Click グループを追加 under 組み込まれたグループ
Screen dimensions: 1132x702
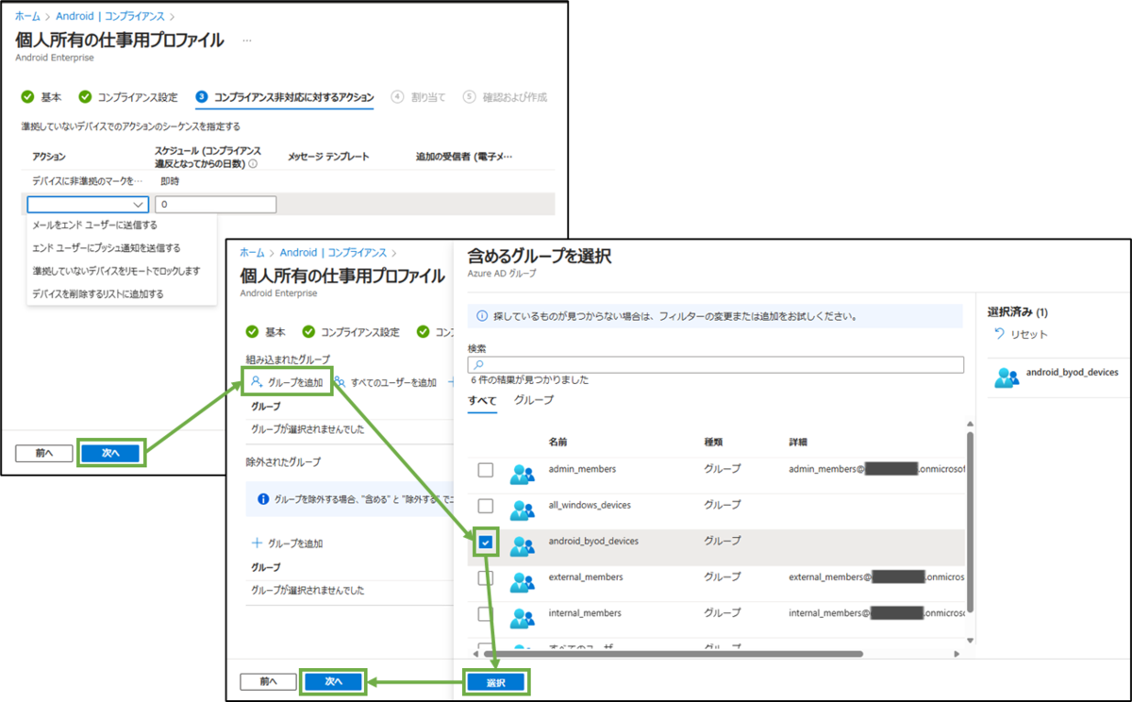click(287, 382)
